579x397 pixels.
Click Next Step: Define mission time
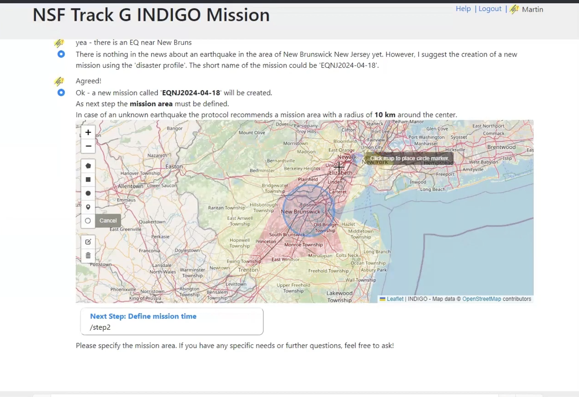coord(143,316)
